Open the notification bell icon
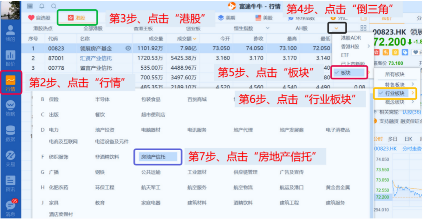 [42, 6]
